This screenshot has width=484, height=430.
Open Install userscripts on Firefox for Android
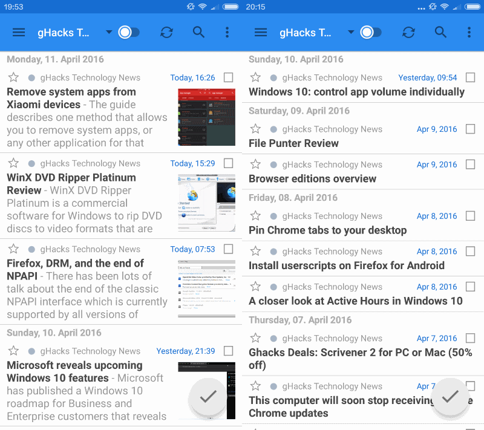347,265
